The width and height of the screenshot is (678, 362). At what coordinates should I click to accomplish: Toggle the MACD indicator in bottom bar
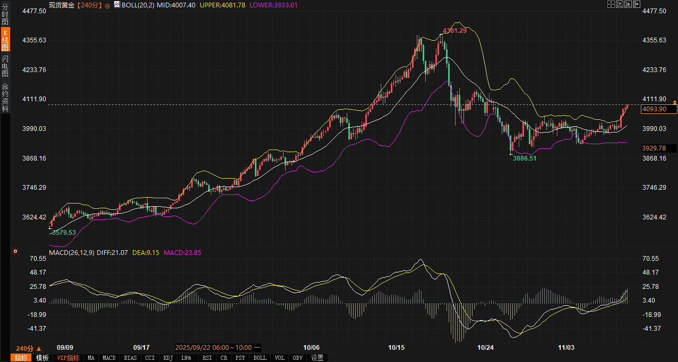109,358
